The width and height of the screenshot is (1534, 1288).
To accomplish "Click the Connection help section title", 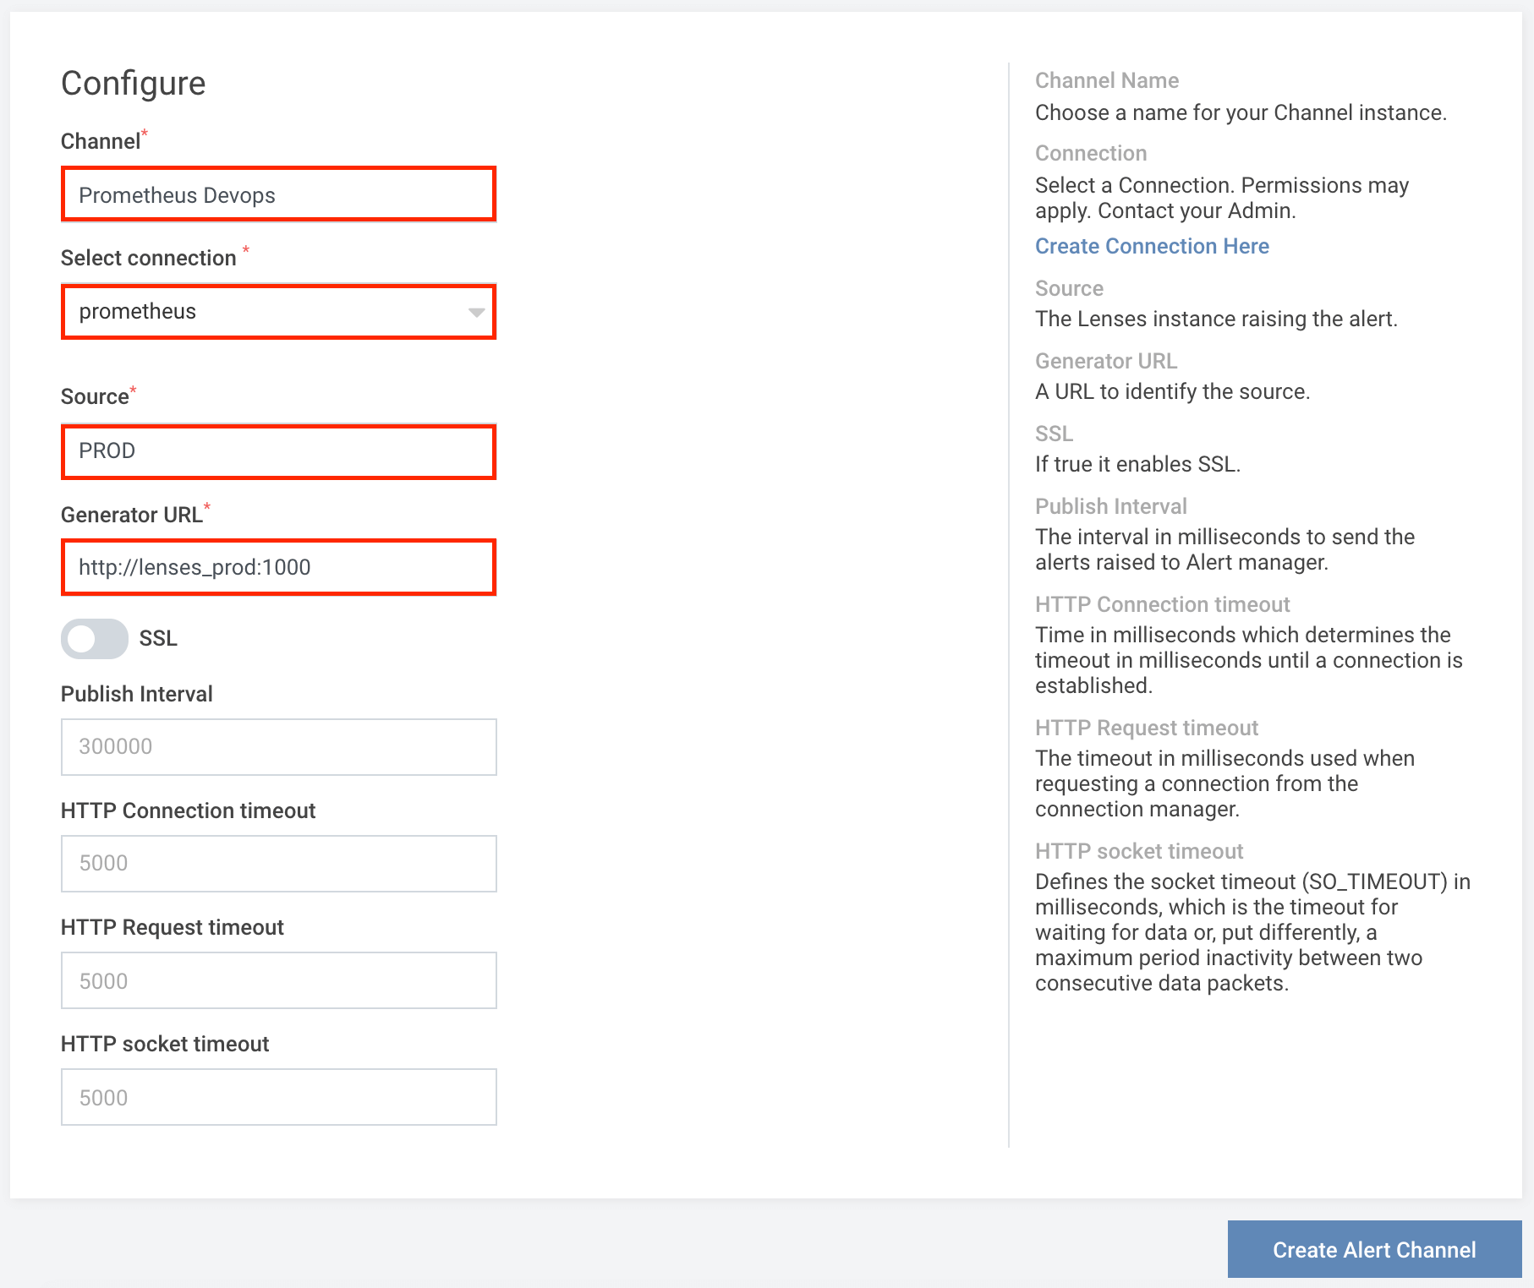I will pos(1091,153).
